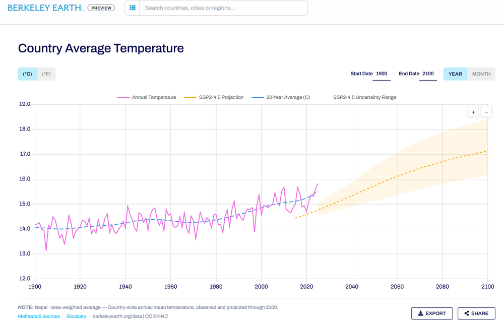Viewport: 504px width, 322px height.
Task: Switch units to Celsius (°C)
Action: pyautogui.click(x=27, y=74)
